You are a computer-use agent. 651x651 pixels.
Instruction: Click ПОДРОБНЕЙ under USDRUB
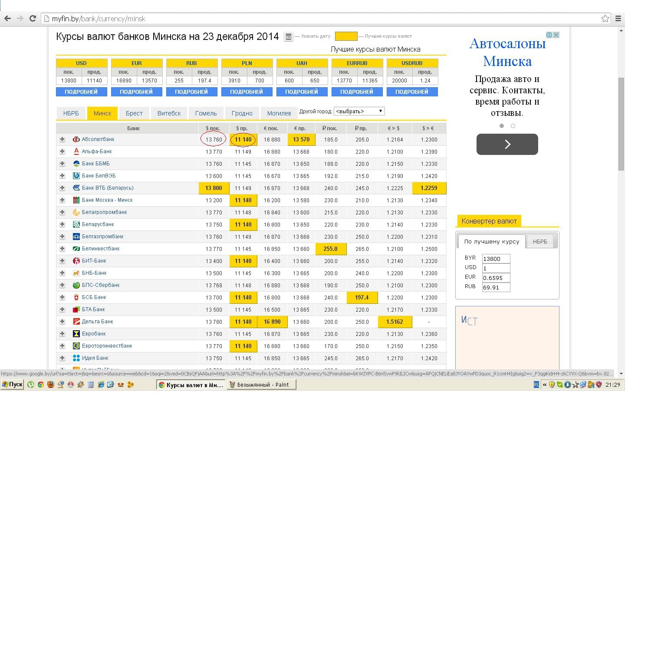click(412, 92)
